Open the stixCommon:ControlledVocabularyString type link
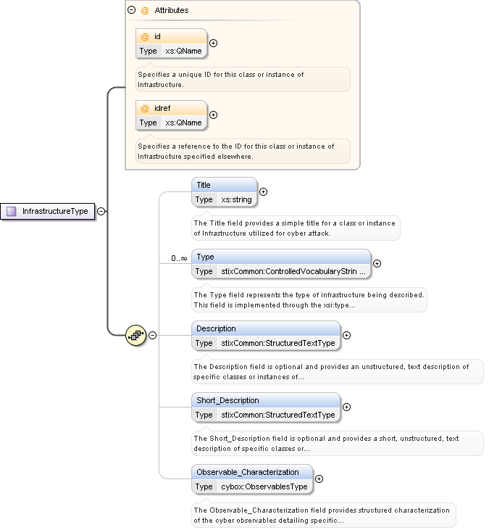This screenshot has width=489, height=530. (293, 271)
